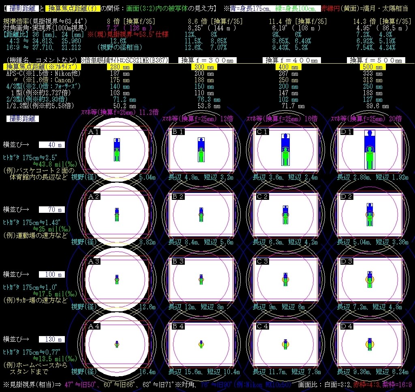Click the 長辺 4.8m、短辺 3.2m caption
This screenshot has height=392, width=415.
[x=201, y=177]
